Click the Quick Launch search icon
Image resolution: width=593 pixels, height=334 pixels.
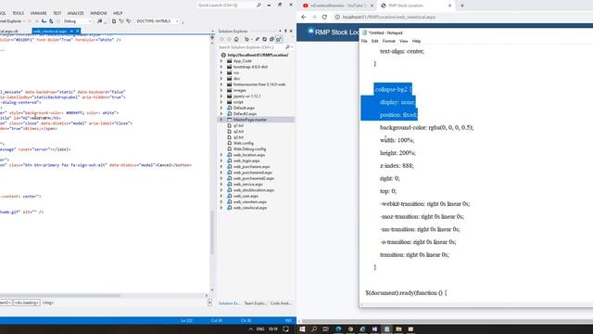(x=259, y=5)
